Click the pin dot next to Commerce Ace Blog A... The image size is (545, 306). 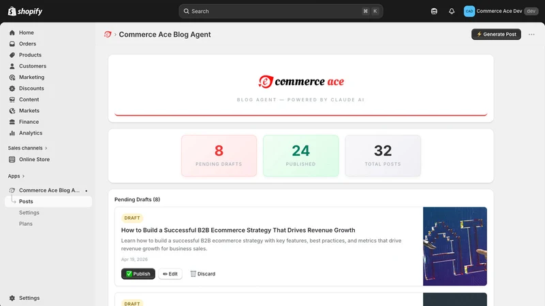coord(87,190)
